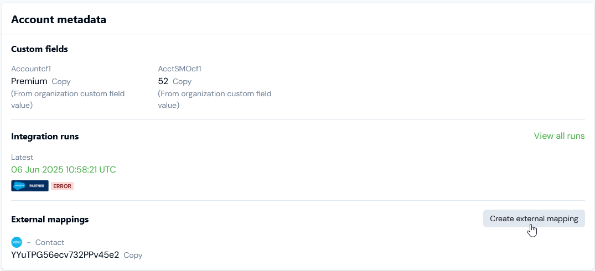Open the View all runs link
This screenshot has width=595, height=271.
click(559, 136)
